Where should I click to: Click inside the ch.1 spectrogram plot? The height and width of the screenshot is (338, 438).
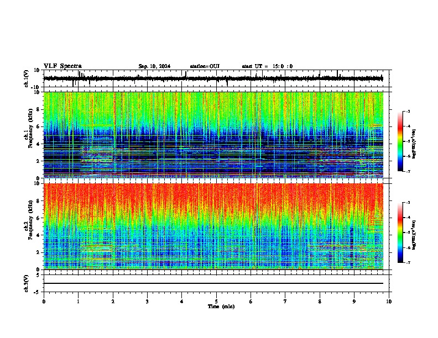(213, 135)
